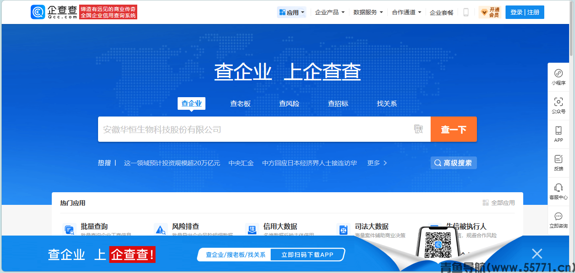Click the 查一下 search button
575x273 pixels.
click(x=454, y=129)
